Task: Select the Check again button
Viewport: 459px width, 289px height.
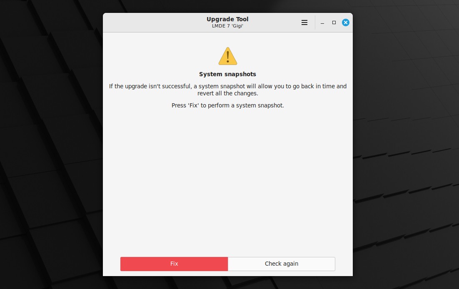Action: (282, 264)
